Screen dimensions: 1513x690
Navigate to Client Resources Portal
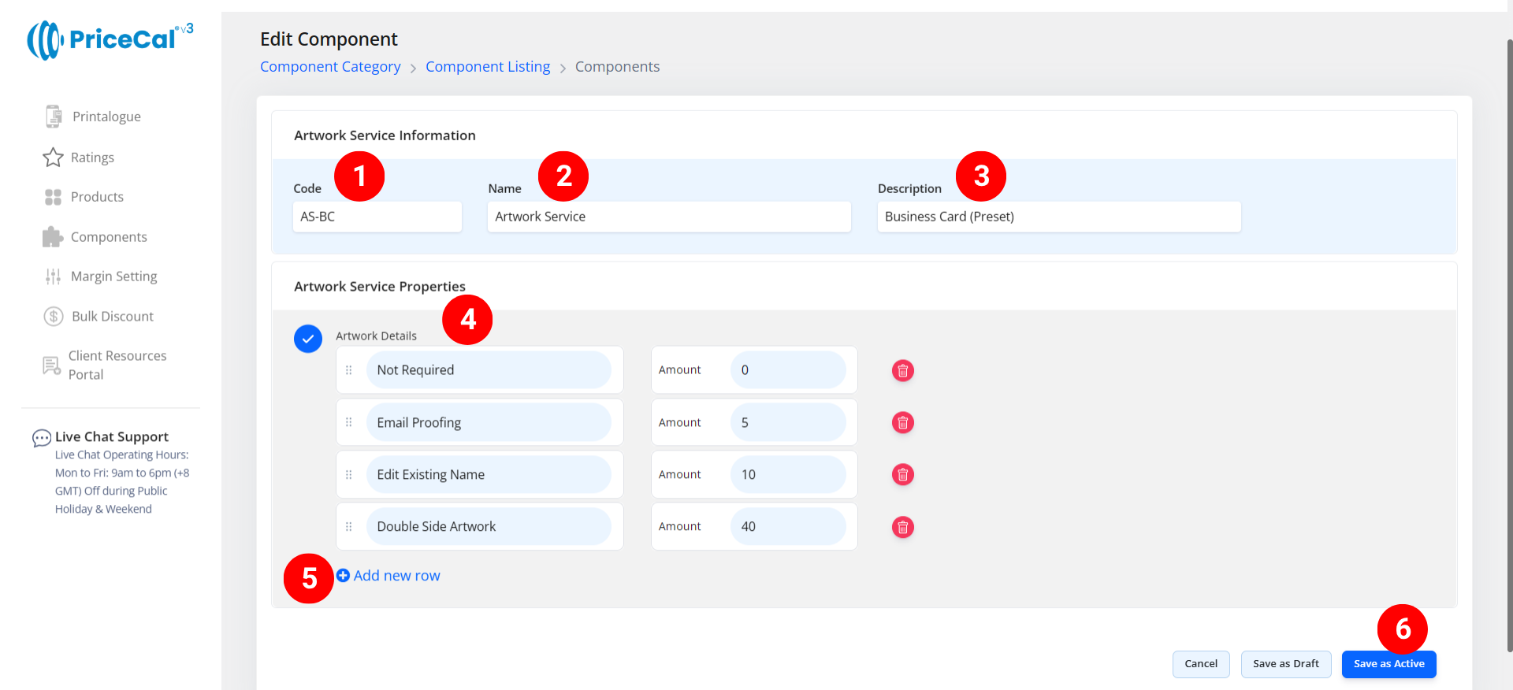[117, 365]
